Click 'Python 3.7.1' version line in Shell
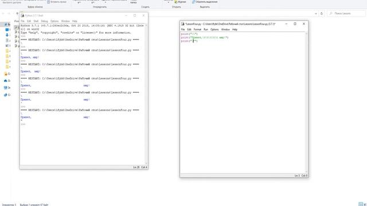Viewport: 367px width, 206px height. 82,26
